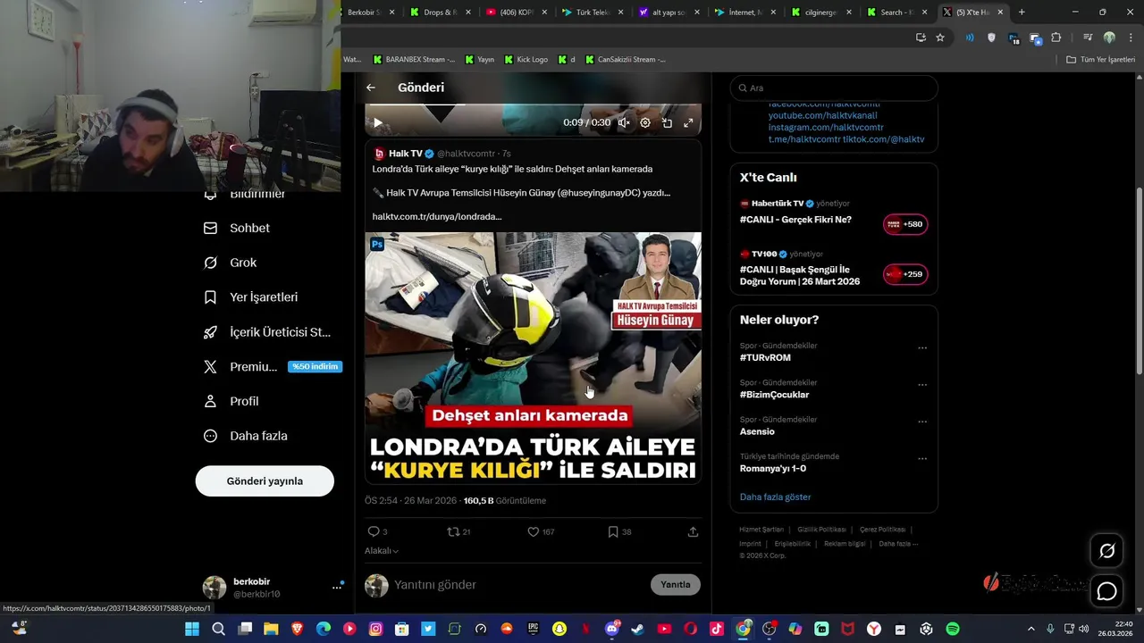Retweet the post showing 21 reposts
The height and width of the screenshot is (643, 1144).
click(458, 531)
